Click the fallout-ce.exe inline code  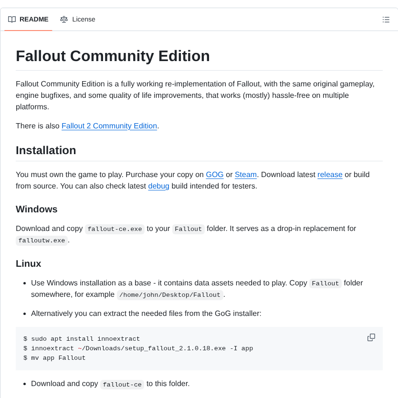point(115,229)
